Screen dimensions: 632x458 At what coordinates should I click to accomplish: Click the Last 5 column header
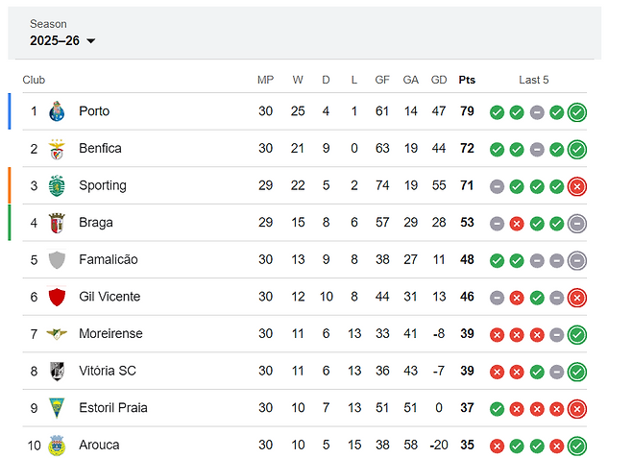tap(534, 80)
